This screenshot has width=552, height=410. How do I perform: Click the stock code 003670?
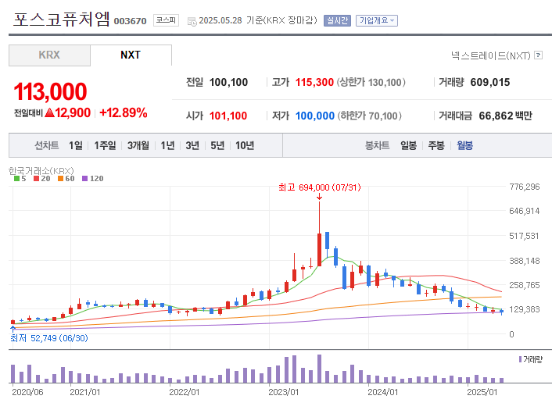[x=130, y=21]
